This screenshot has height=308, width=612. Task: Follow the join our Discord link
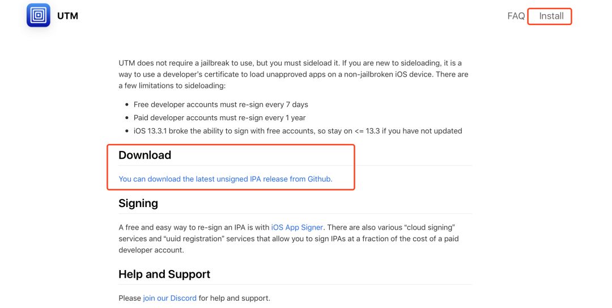point(169,298)
